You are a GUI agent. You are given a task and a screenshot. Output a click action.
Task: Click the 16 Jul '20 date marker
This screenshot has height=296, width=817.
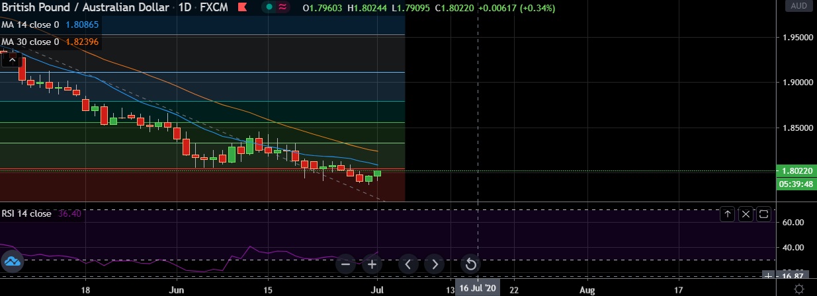coord(477,289)
